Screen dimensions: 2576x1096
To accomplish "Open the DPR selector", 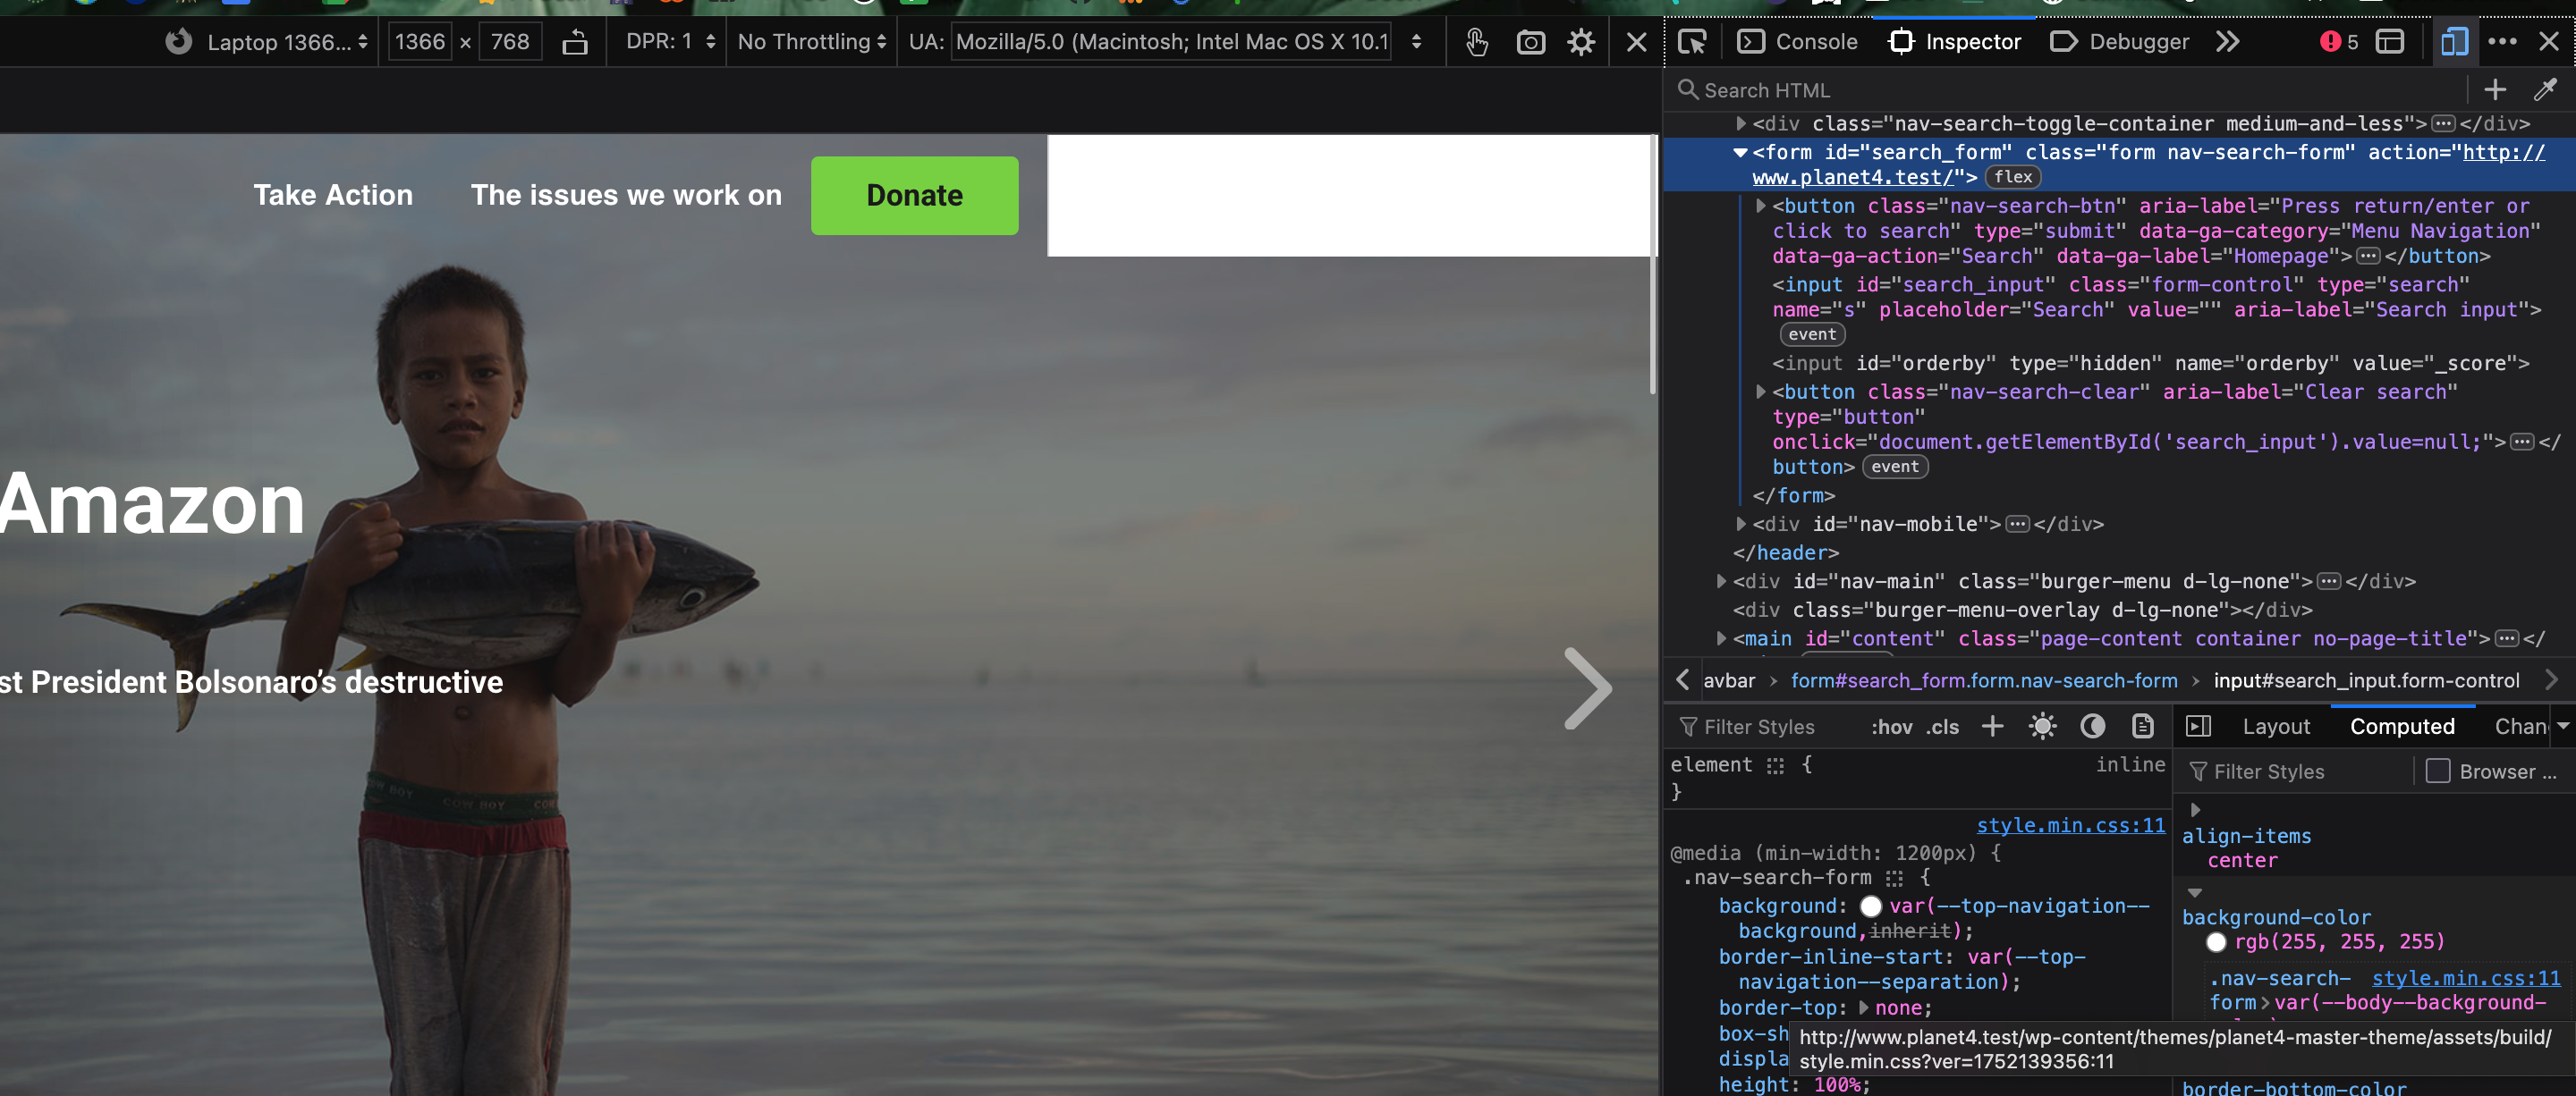I will [670, 42].
